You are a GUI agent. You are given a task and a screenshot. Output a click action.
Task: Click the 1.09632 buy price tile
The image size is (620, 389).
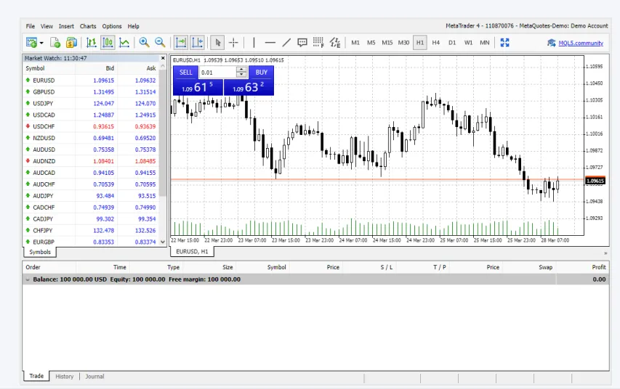pos(249,87)
